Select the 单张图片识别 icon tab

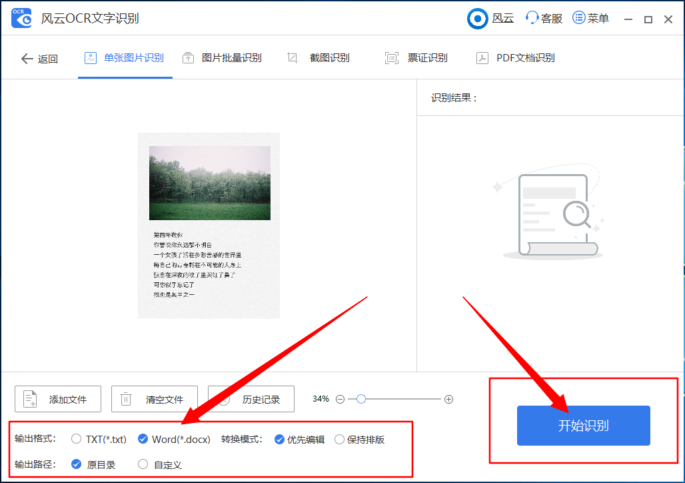tap(91, 57)
